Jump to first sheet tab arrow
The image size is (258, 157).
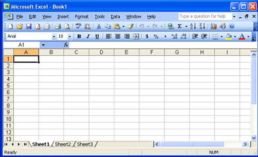pos(6,144)
